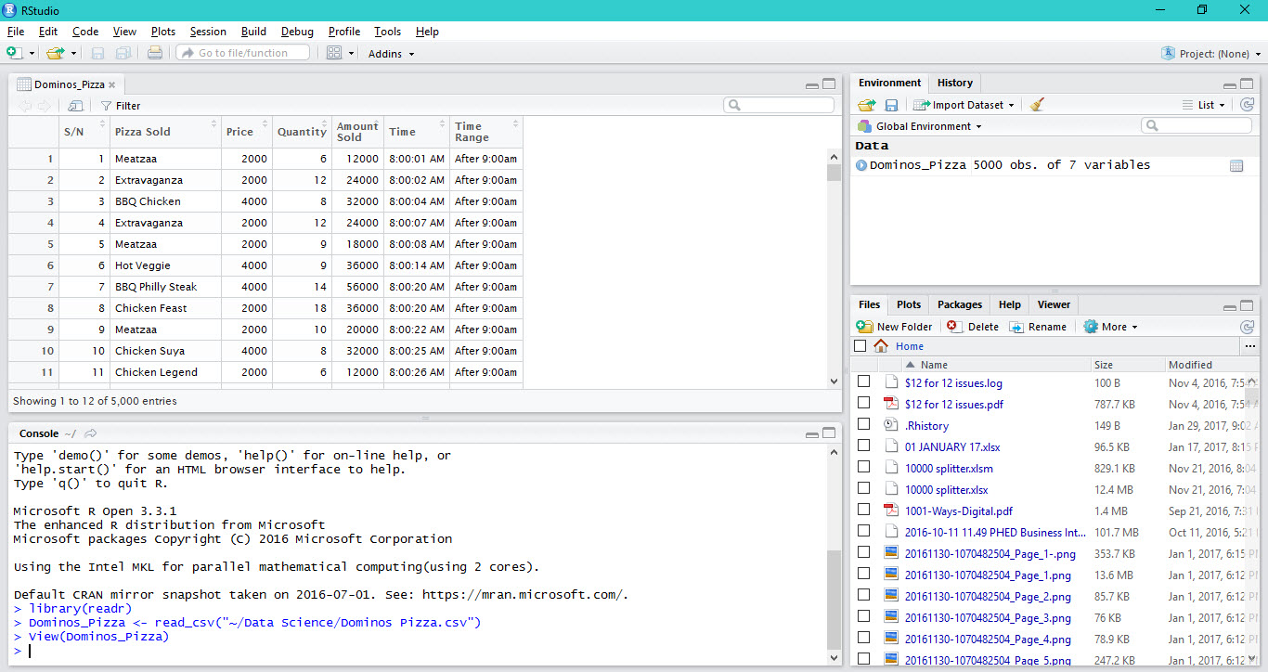
Task: Pop out Dominos_Pizza viewer in new window
Action: [74, 105]
